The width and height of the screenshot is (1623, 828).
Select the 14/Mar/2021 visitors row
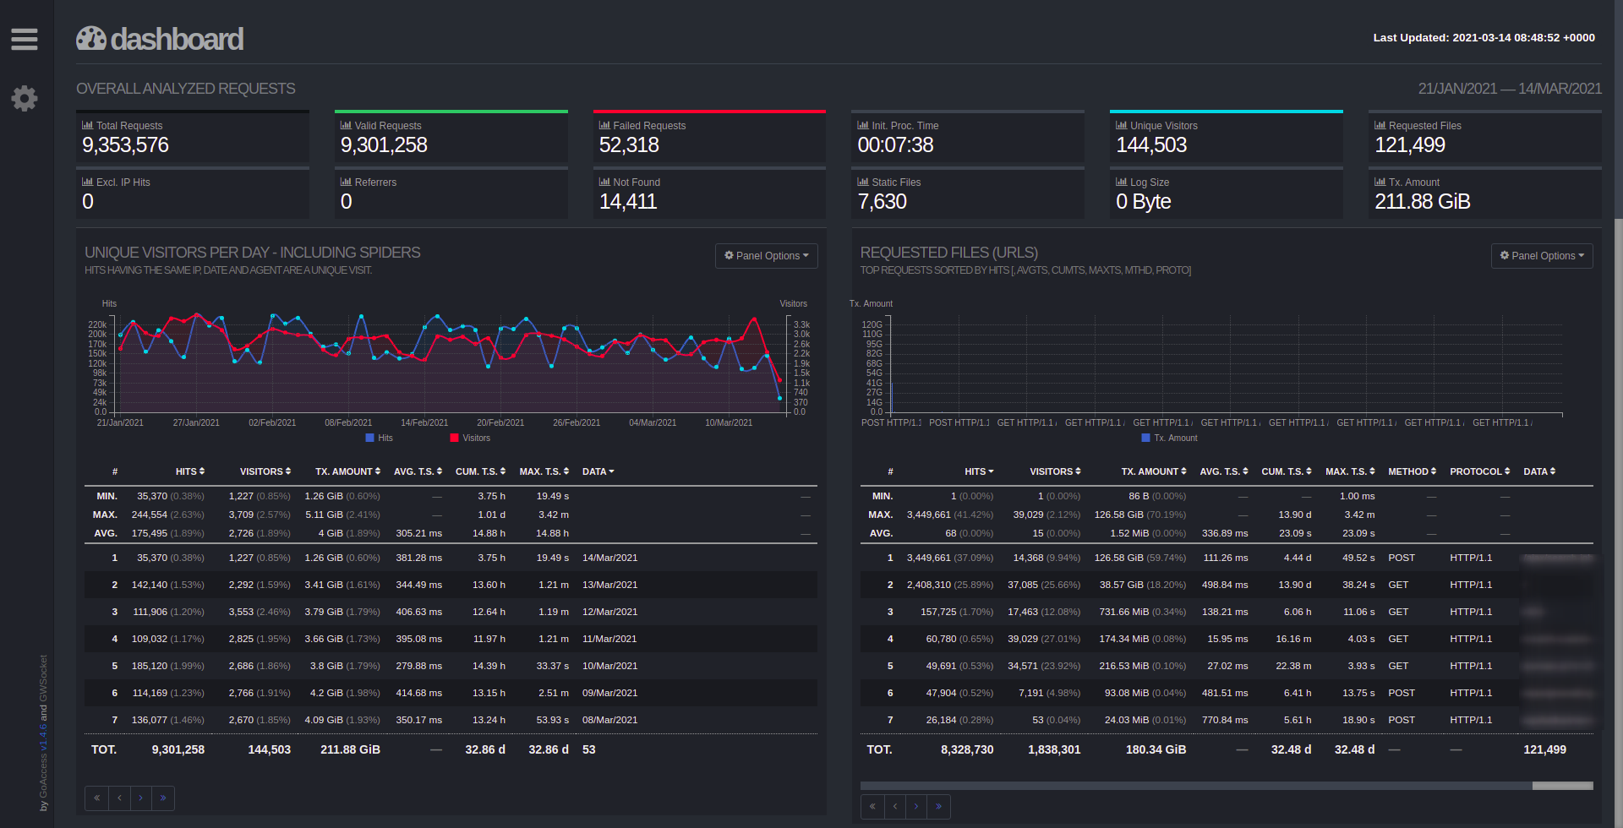(x=451, y=558)
